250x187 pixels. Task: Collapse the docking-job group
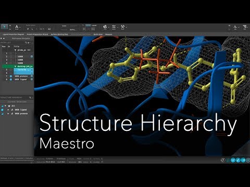[15, 66]
